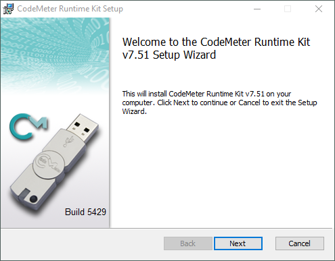The height and width of the screenshot is (261, 335).
Task: Click the disabled maximize window button
Action: tap(288, 9)
